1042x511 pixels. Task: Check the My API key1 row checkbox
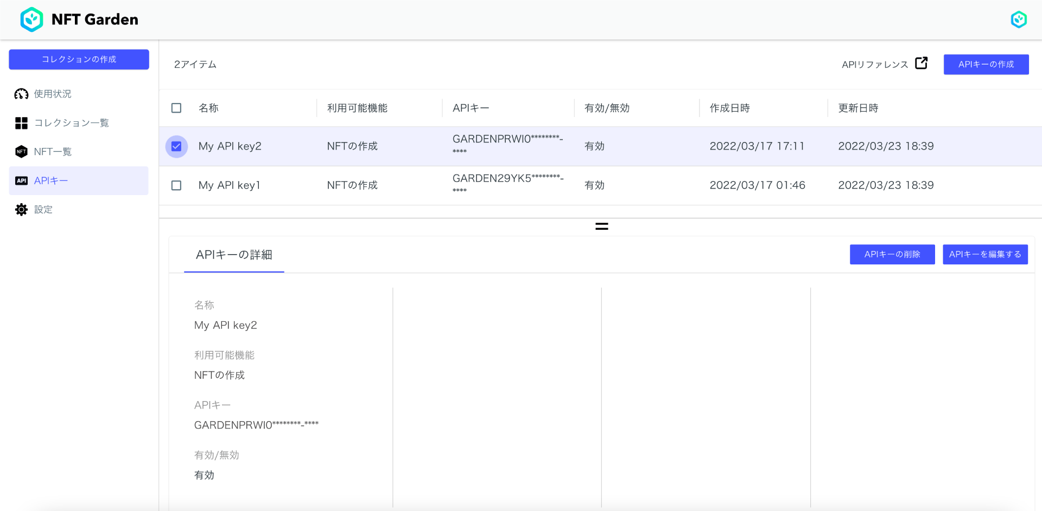[x=176, y=185]
